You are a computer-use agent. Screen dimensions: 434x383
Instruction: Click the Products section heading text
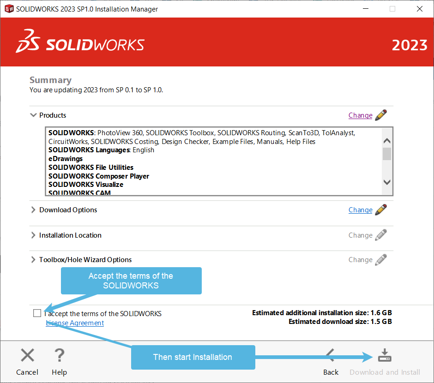pos(53,115)
